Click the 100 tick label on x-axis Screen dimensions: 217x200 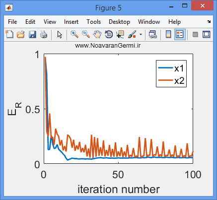193,175
